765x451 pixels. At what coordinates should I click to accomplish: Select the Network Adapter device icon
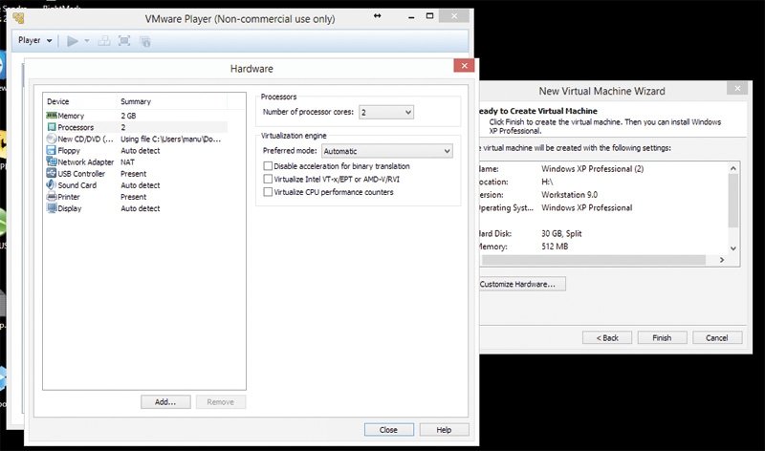click(x=52, y=161)
